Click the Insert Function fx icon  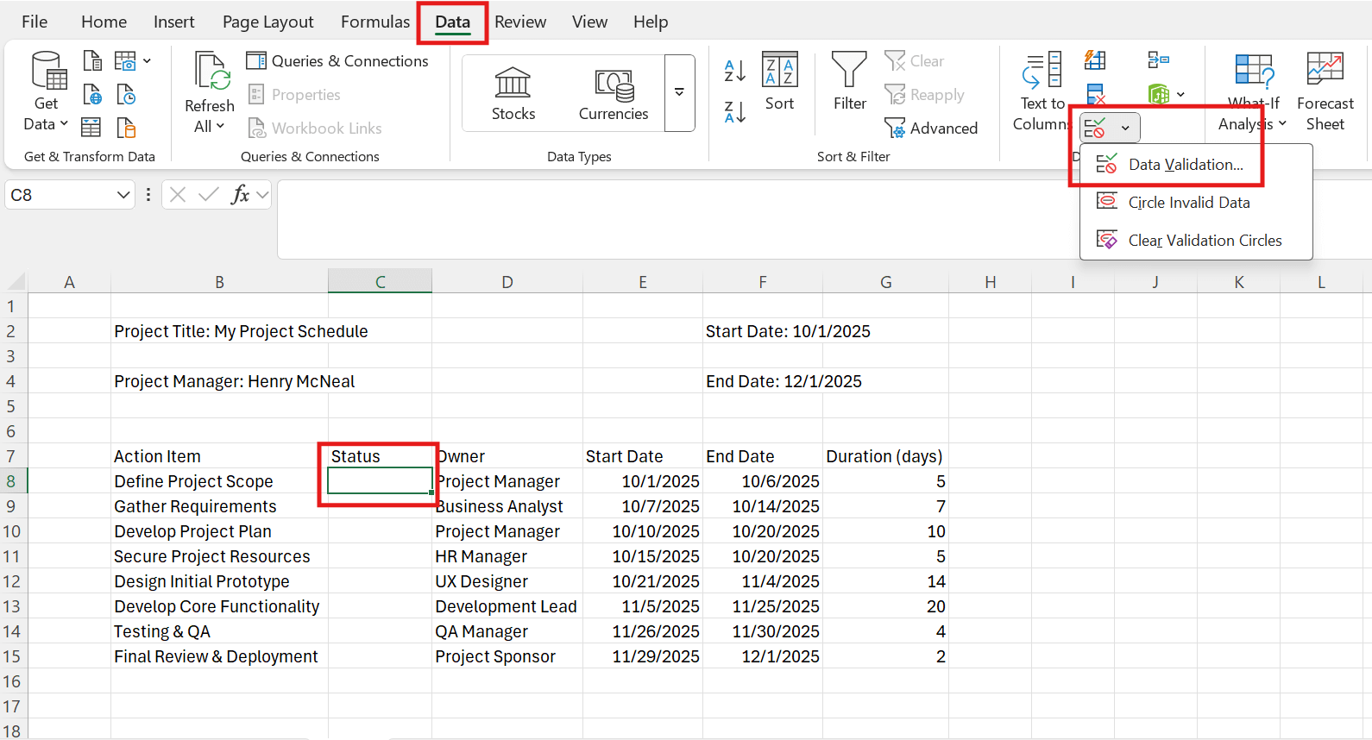coord(240,195)
